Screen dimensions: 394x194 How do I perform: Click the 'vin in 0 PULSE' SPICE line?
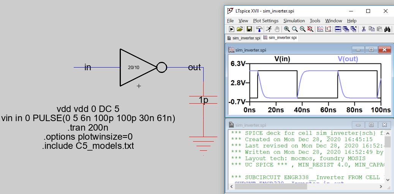(x=88, y=118)
